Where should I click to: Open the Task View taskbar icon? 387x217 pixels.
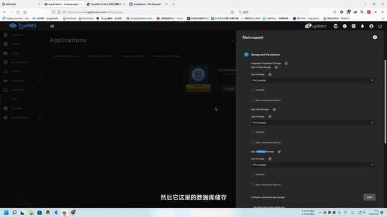point(22,213)
